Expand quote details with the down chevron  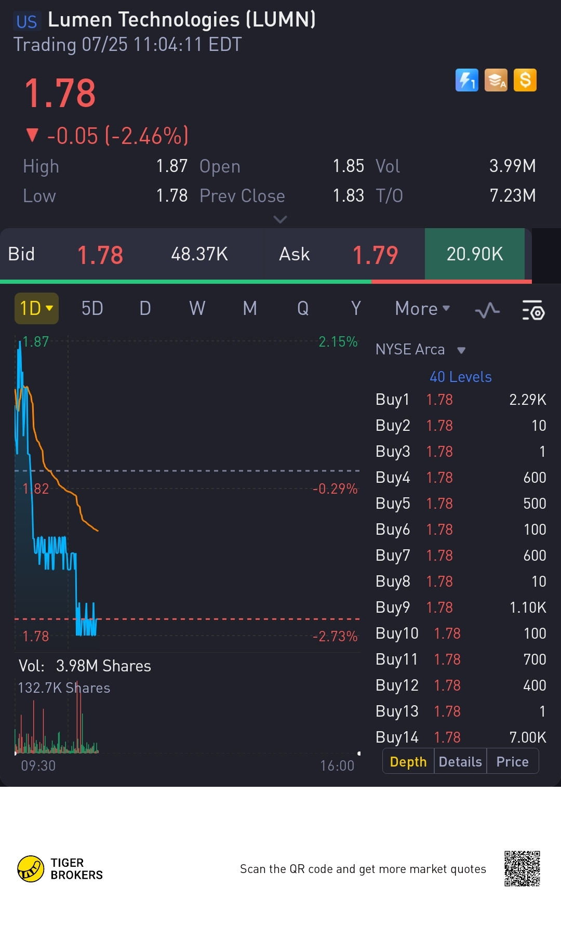tap(280, 219)
